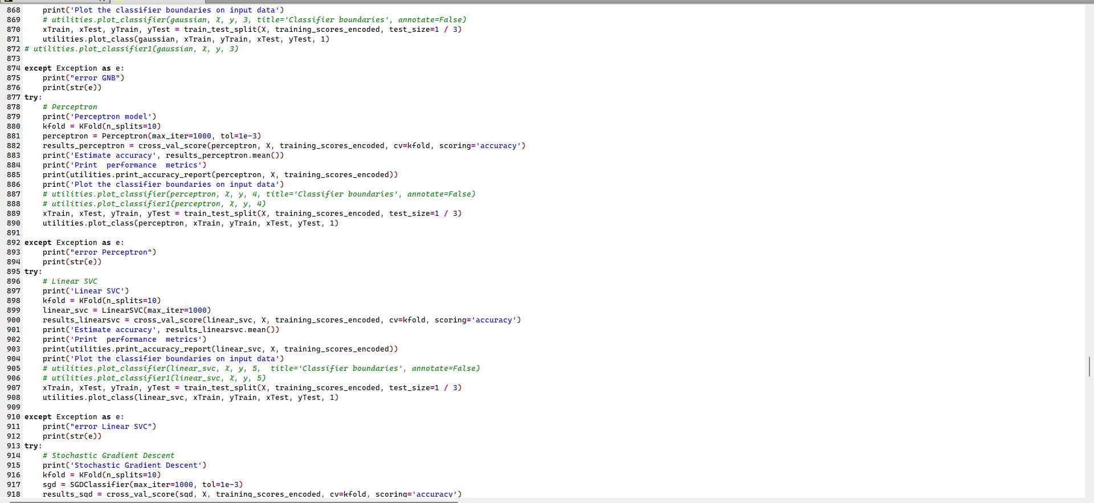
Task: Click "kfold = KFold(n_splits=10)" on line 898
Action: (102, 301)
